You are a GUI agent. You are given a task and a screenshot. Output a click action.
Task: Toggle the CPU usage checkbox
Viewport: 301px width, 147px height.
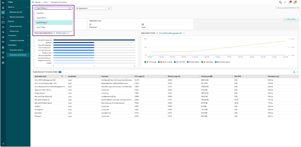(145, 62)
